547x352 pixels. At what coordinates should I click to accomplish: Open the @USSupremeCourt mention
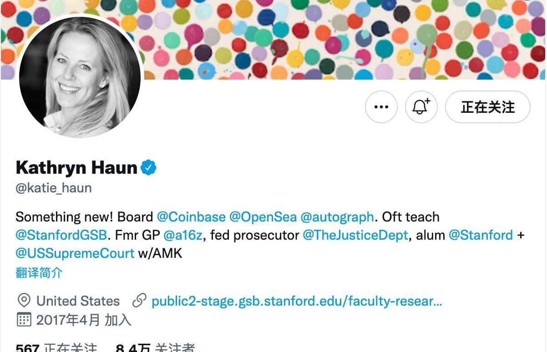tap(75, 253)
